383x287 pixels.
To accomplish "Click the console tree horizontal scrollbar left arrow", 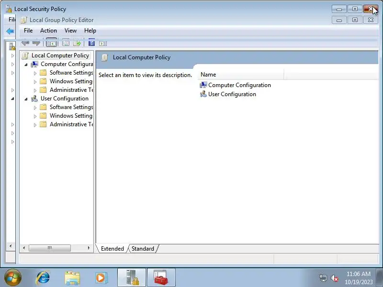I will (24, 248).
